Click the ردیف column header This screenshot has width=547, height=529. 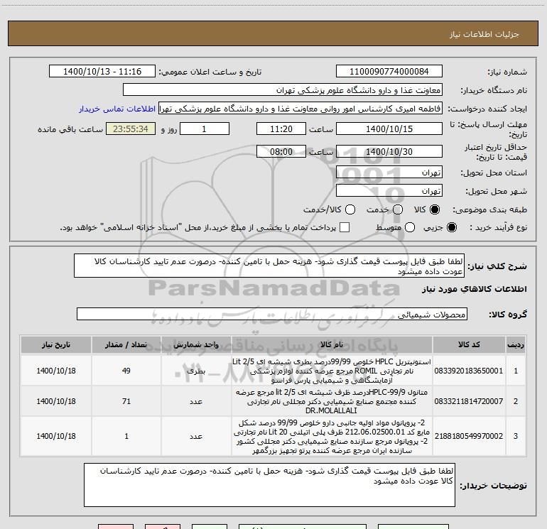pos(516,345)
